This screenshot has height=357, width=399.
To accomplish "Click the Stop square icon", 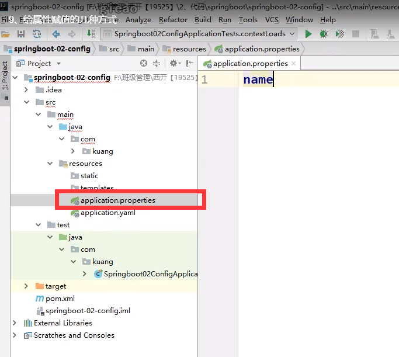I will 356,34.
